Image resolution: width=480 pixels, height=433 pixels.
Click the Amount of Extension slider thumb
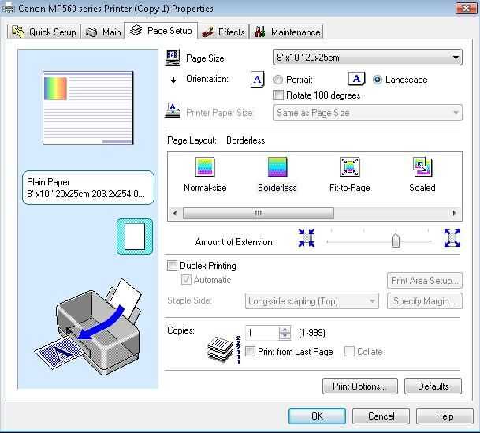[x=396, y=241]
